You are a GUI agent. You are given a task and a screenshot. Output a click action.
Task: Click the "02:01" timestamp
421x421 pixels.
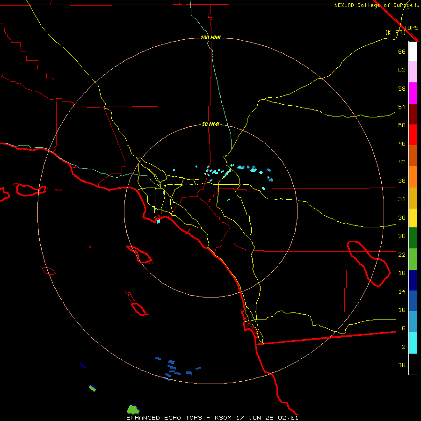288,418
